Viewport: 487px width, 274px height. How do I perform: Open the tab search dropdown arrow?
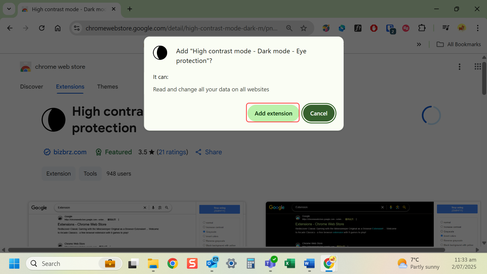click(x=9, y=9)
